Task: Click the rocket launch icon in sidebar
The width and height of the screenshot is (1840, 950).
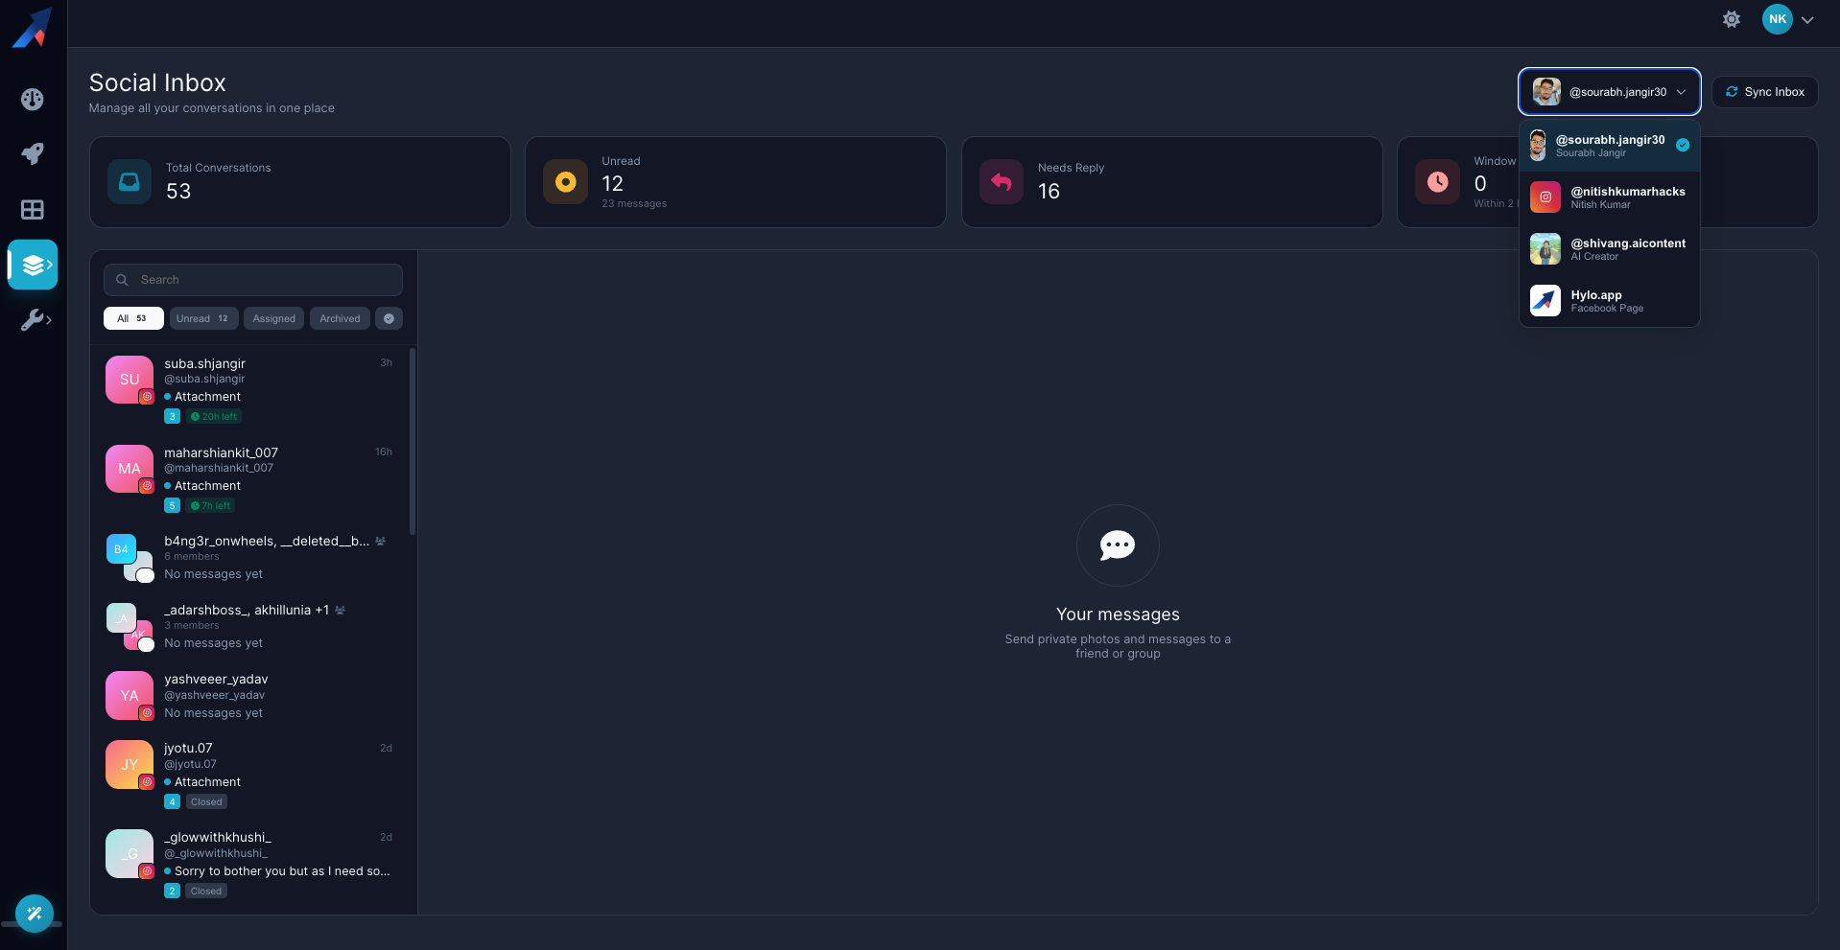Action: (33, 154)
